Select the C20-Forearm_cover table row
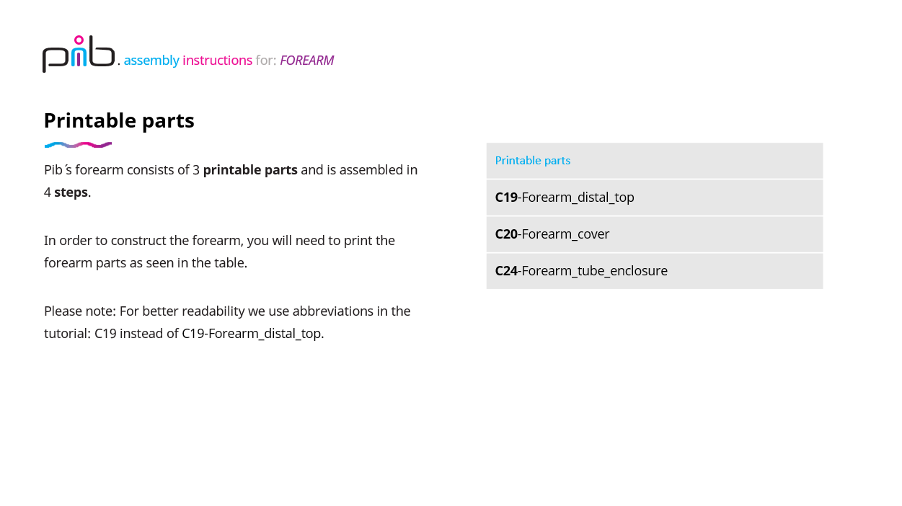Image resolution: width=902 pixels, height=506 pixels. [654, 234]
